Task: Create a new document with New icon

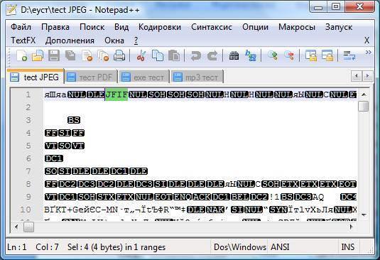Action: (x=22, y=55)
